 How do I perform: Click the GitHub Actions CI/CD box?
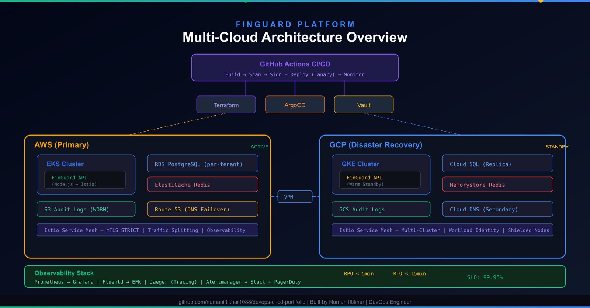295,68
